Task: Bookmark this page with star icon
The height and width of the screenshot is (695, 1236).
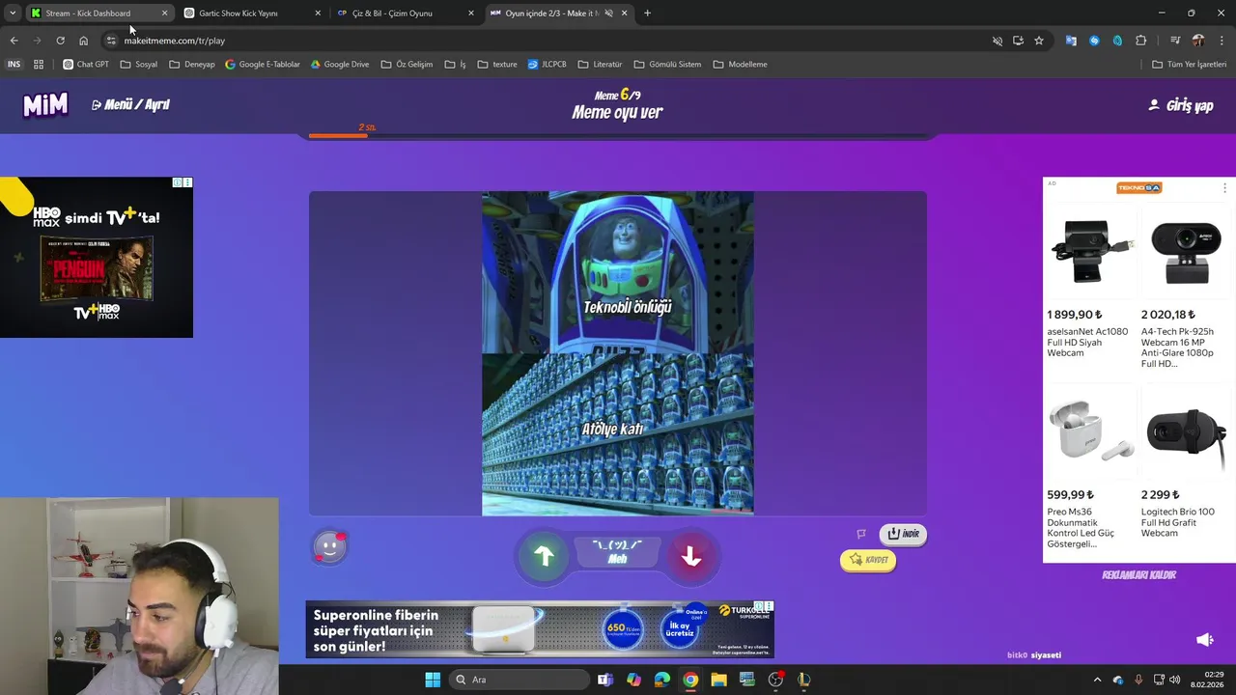Action: coord(1039,41)
